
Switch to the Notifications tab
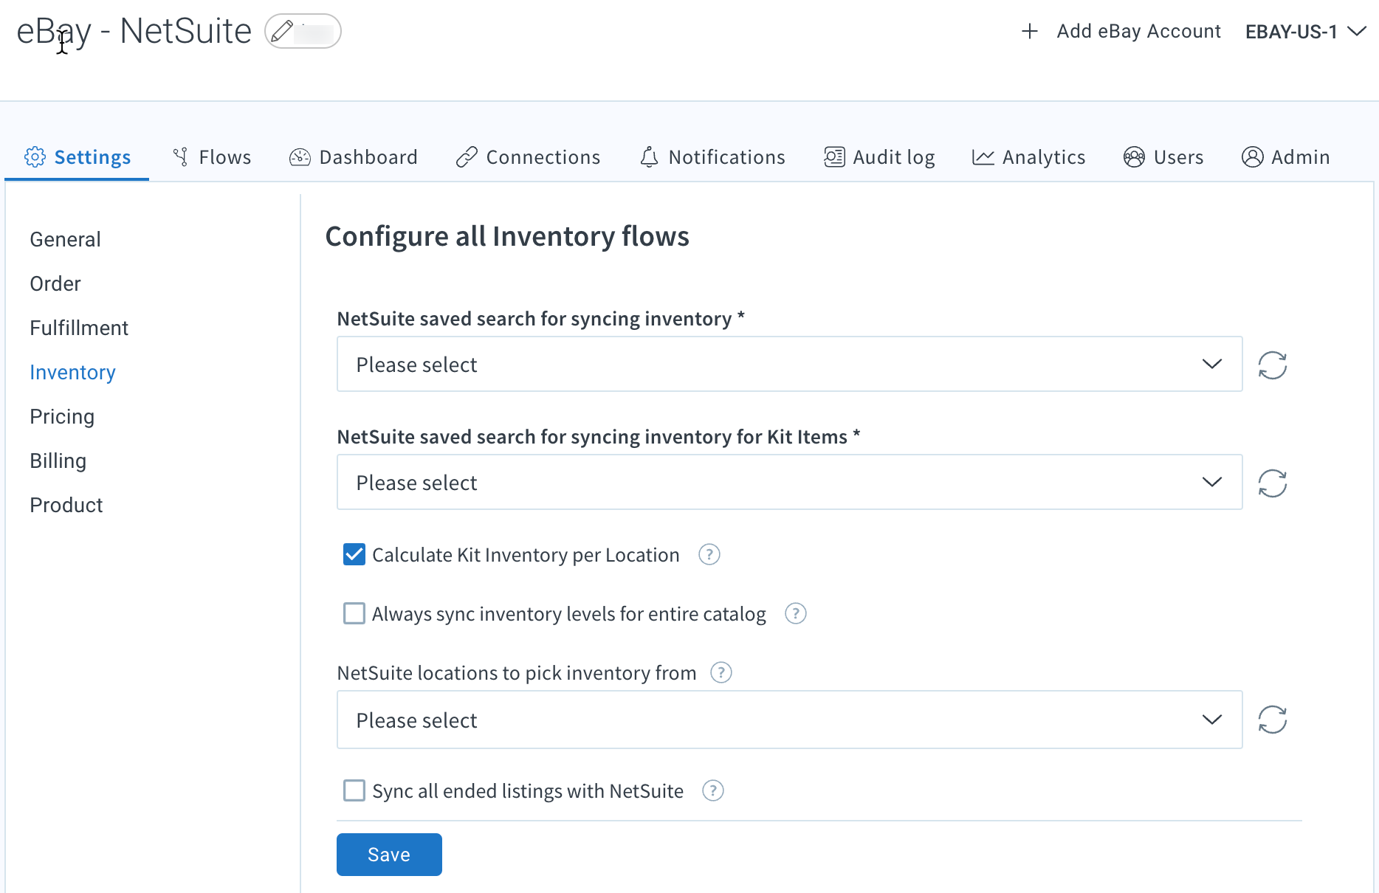[x=712, y=156]
